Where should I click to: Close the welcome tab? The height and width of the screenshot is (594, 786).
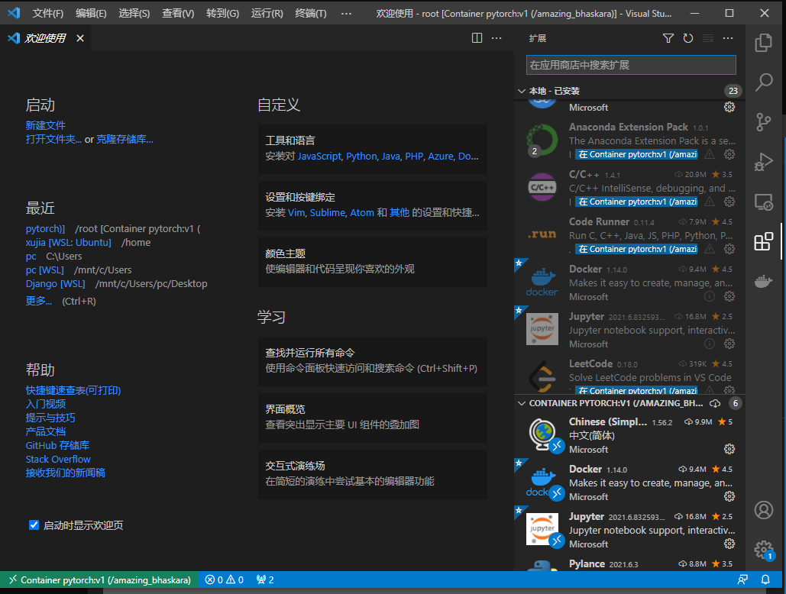[x=79, y=38]
